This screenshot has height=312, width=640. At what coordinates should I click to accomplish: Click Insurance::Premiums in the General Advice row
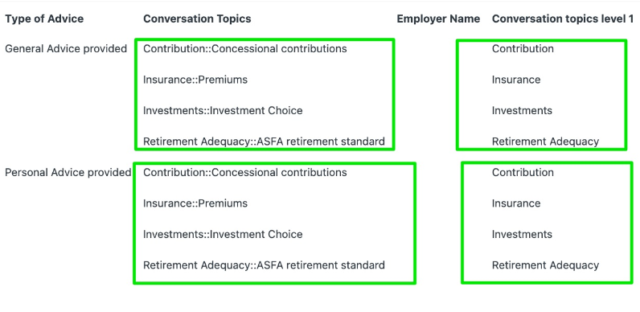click(x=195, y=80)
